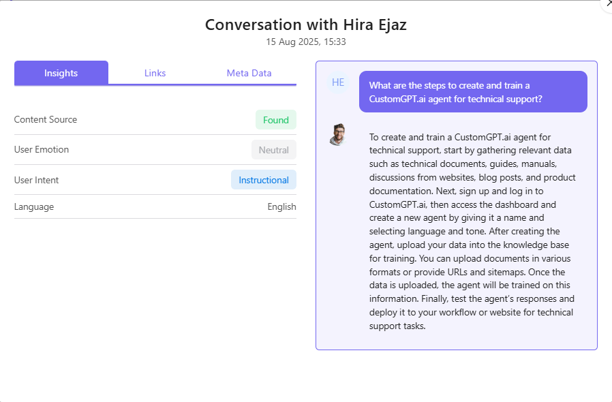
Task: Click the agent's bearded avatar thumbnail
Action: coord(338,135)
